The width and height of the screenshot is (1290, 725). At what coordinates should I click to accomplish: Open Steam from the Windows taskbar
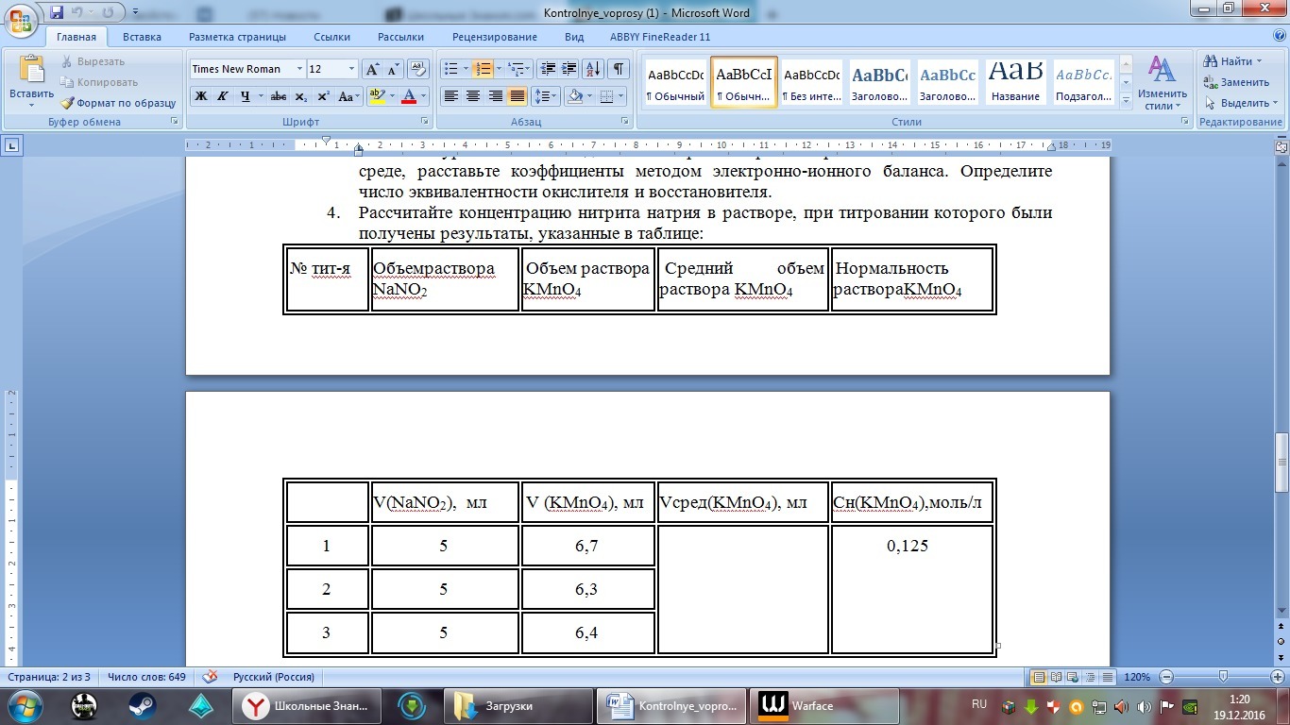(143, 705)
